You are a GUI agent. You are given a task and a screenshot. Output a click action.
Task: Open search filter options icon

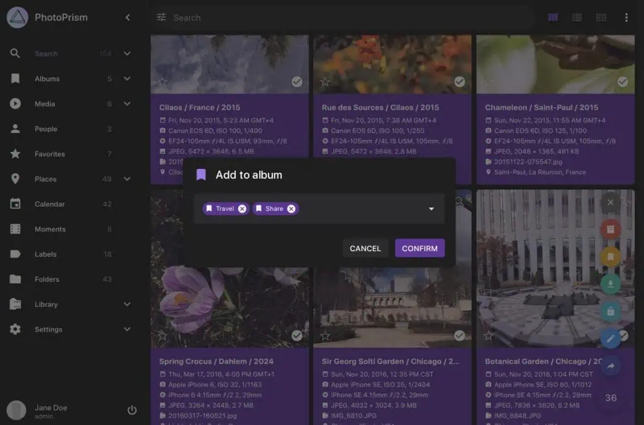click(x=162, y=18)
